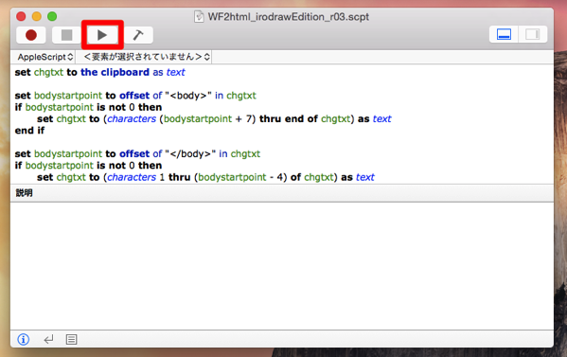The height and width of the screenshot is (357, 567).
Task: Click 'bodystartpoint - 4' in the script
Action: click(x=240, y=177)
